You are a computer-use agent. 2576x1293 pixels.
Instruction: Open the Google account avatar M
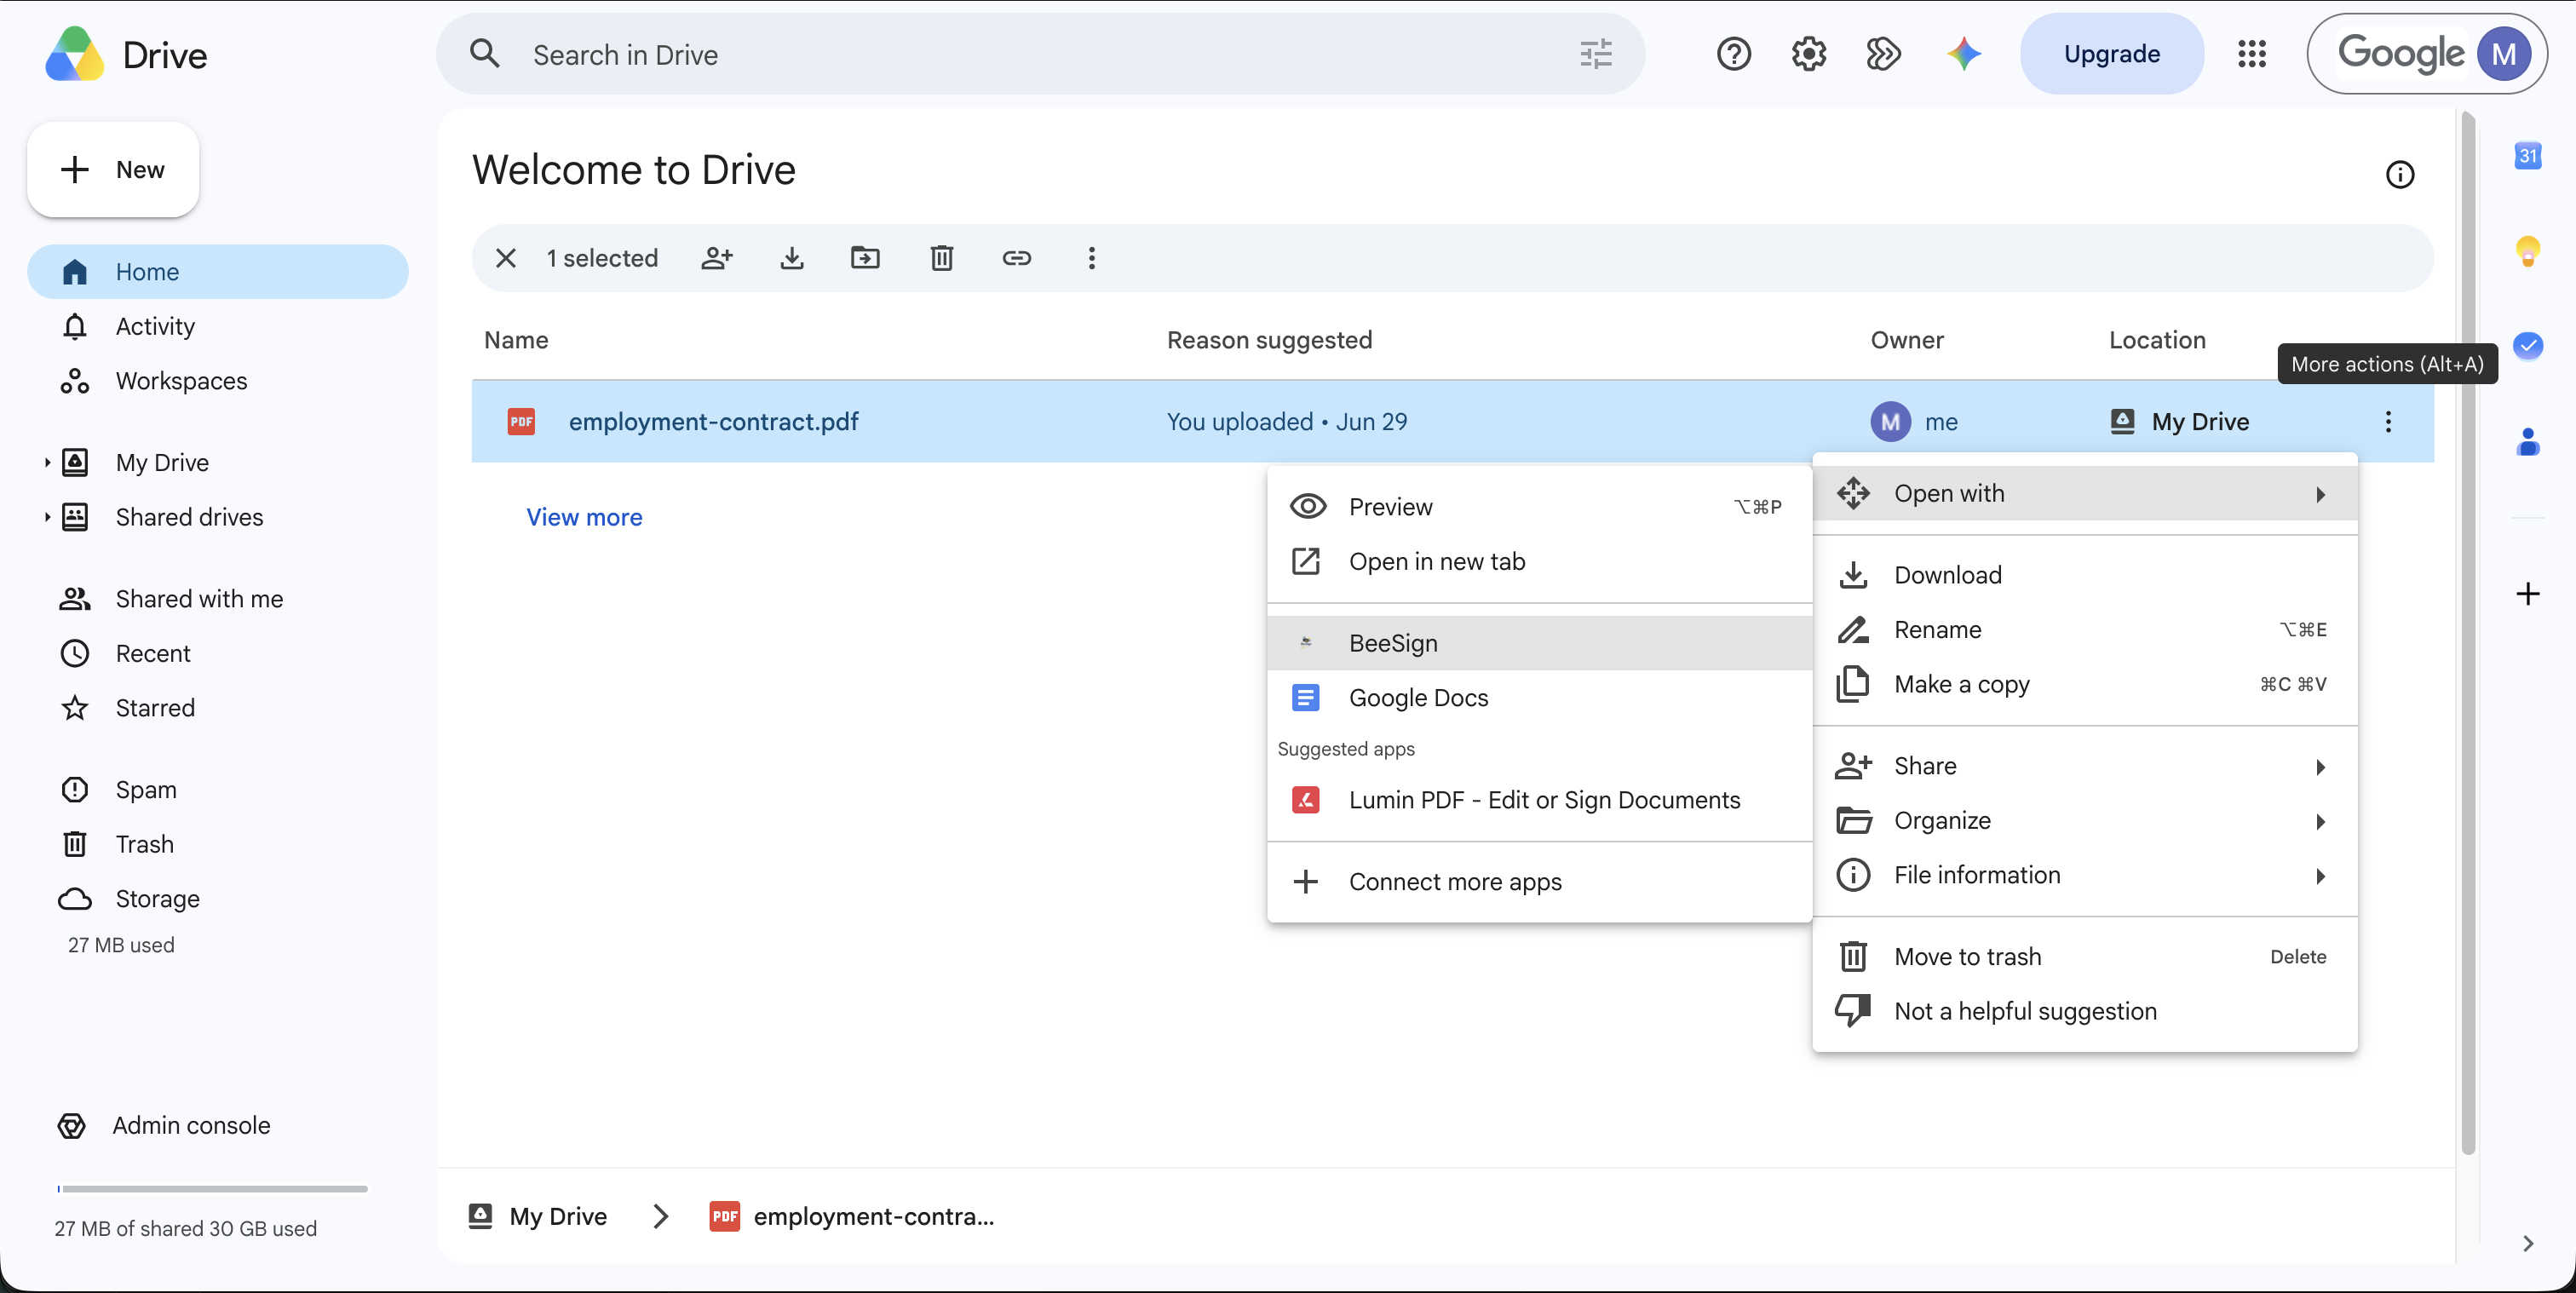2503,54
